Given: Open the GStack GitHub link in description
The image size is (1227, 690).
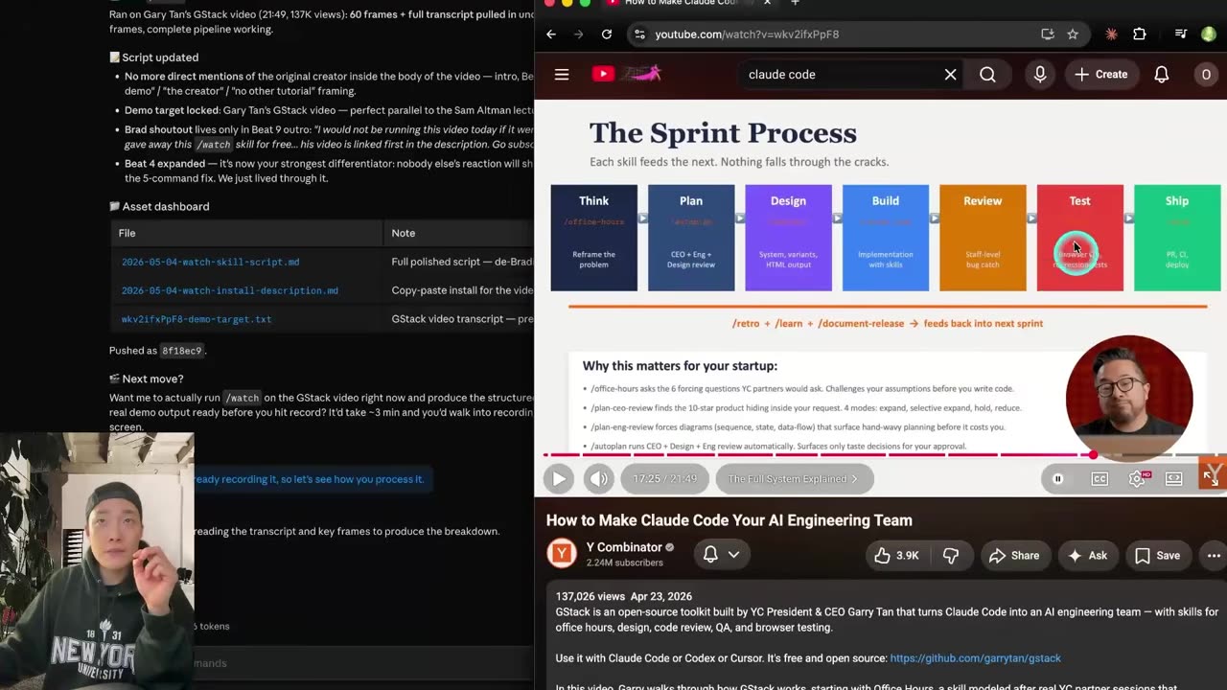Looking at the screenshot, I should pyautogui.click(x=975, y=658).
